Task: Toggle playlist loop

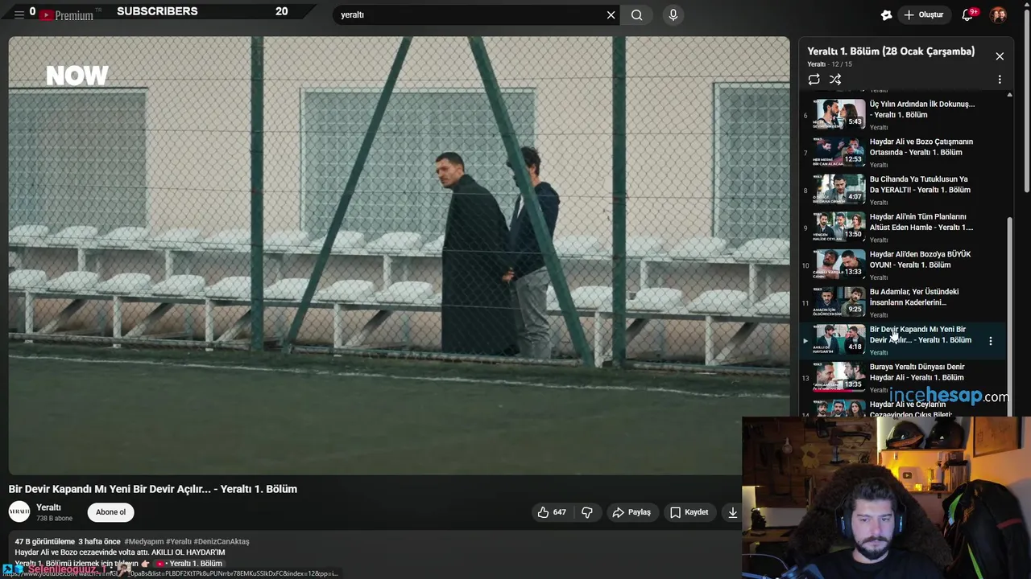Action: pyautogui.click(x=814, y=80)
